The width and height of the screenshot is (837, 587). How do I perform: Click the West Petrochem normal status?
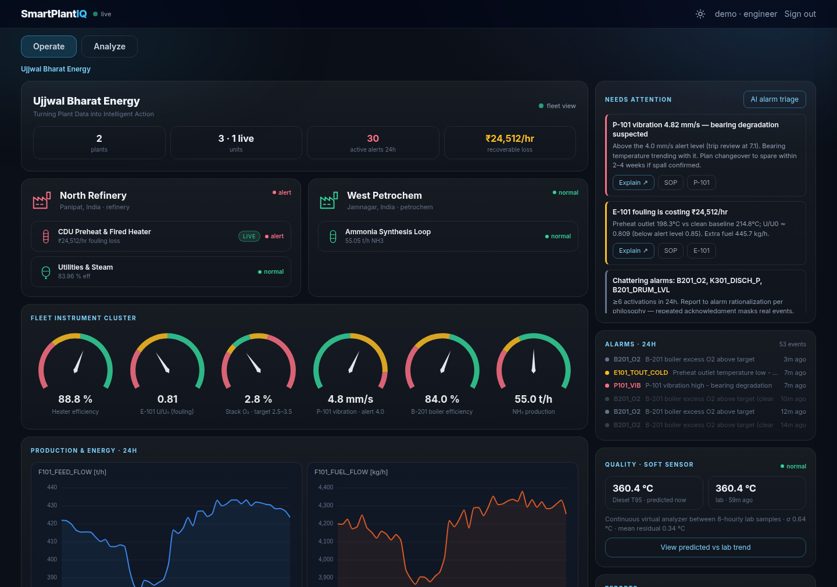coord(566,192)
